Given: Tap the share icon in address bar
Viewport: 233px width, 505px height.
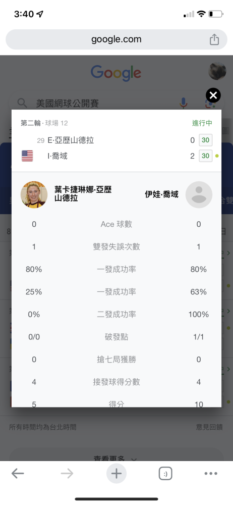Looking at the screenshot, I should (x=214, y=39).
